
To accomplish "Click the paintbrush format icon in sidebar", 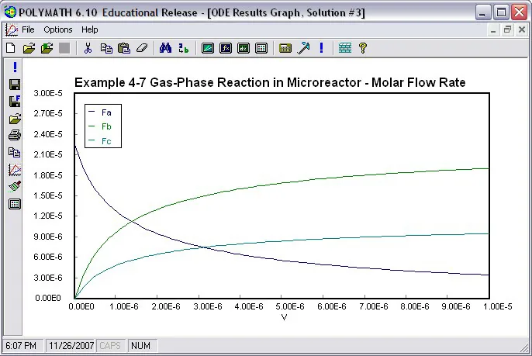I will (x=15, y=186).
